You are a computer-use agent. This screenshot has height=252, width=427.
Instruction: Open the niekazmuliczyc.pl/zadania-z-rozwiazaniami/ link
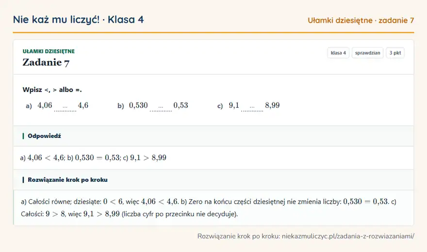pos(348,236)
